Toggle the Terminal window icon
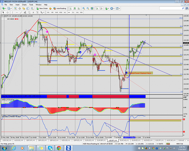189x151 pixels. coord(28,8)
